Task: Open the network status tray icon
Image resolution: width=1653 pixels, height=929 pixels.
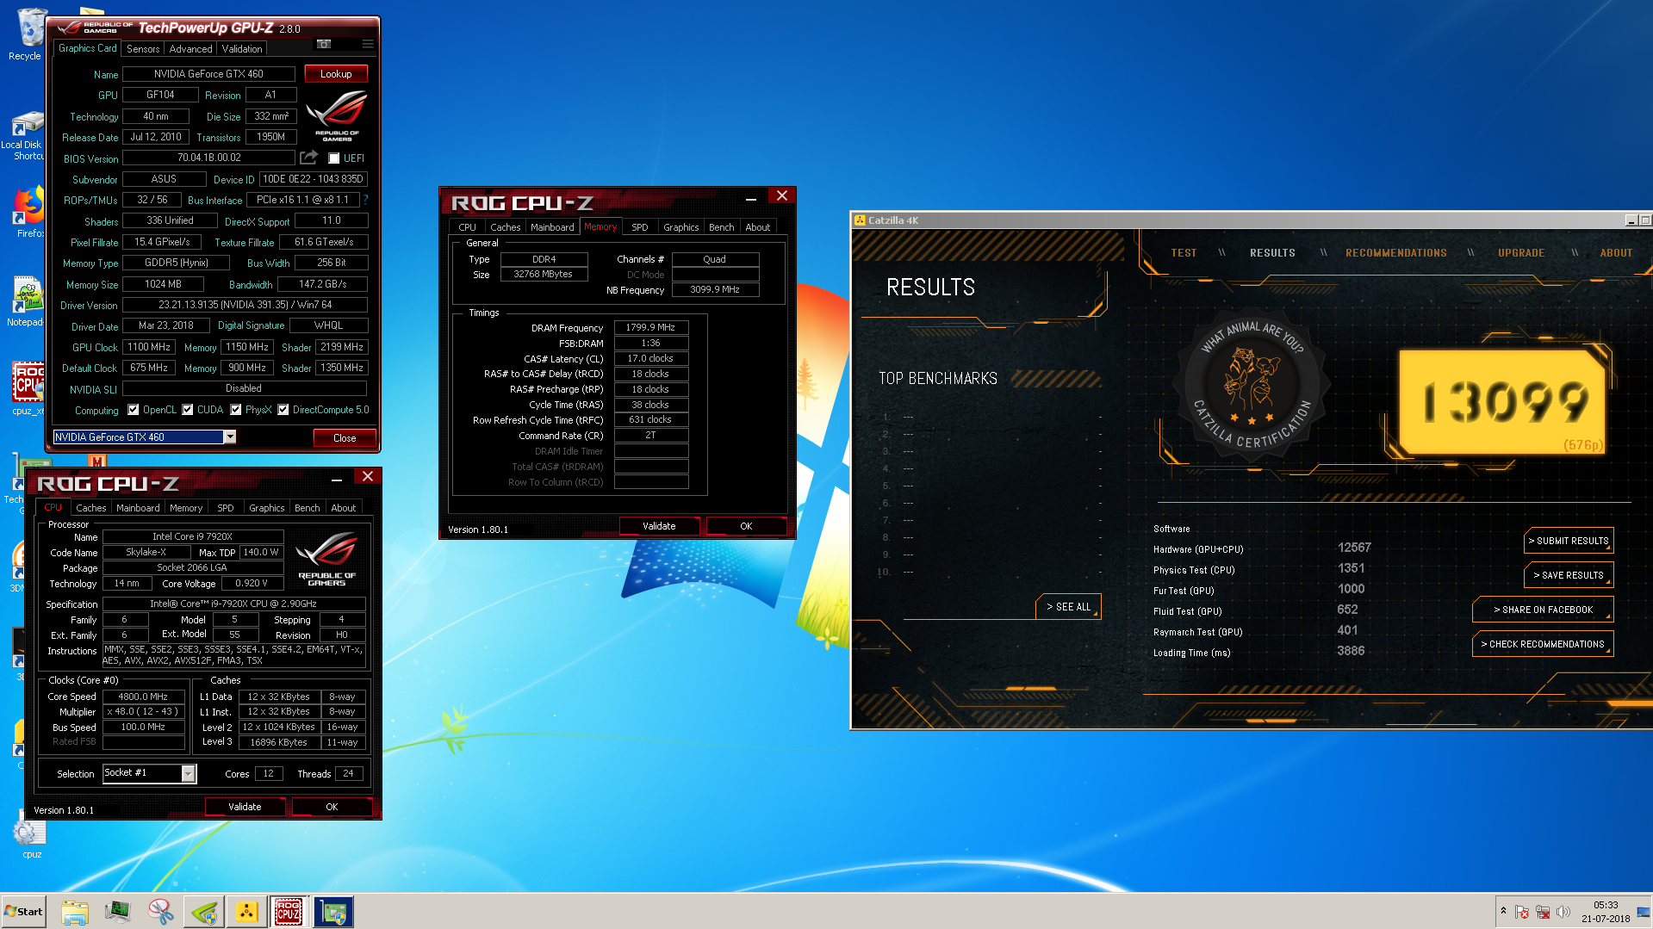Action: (1543, 912)
